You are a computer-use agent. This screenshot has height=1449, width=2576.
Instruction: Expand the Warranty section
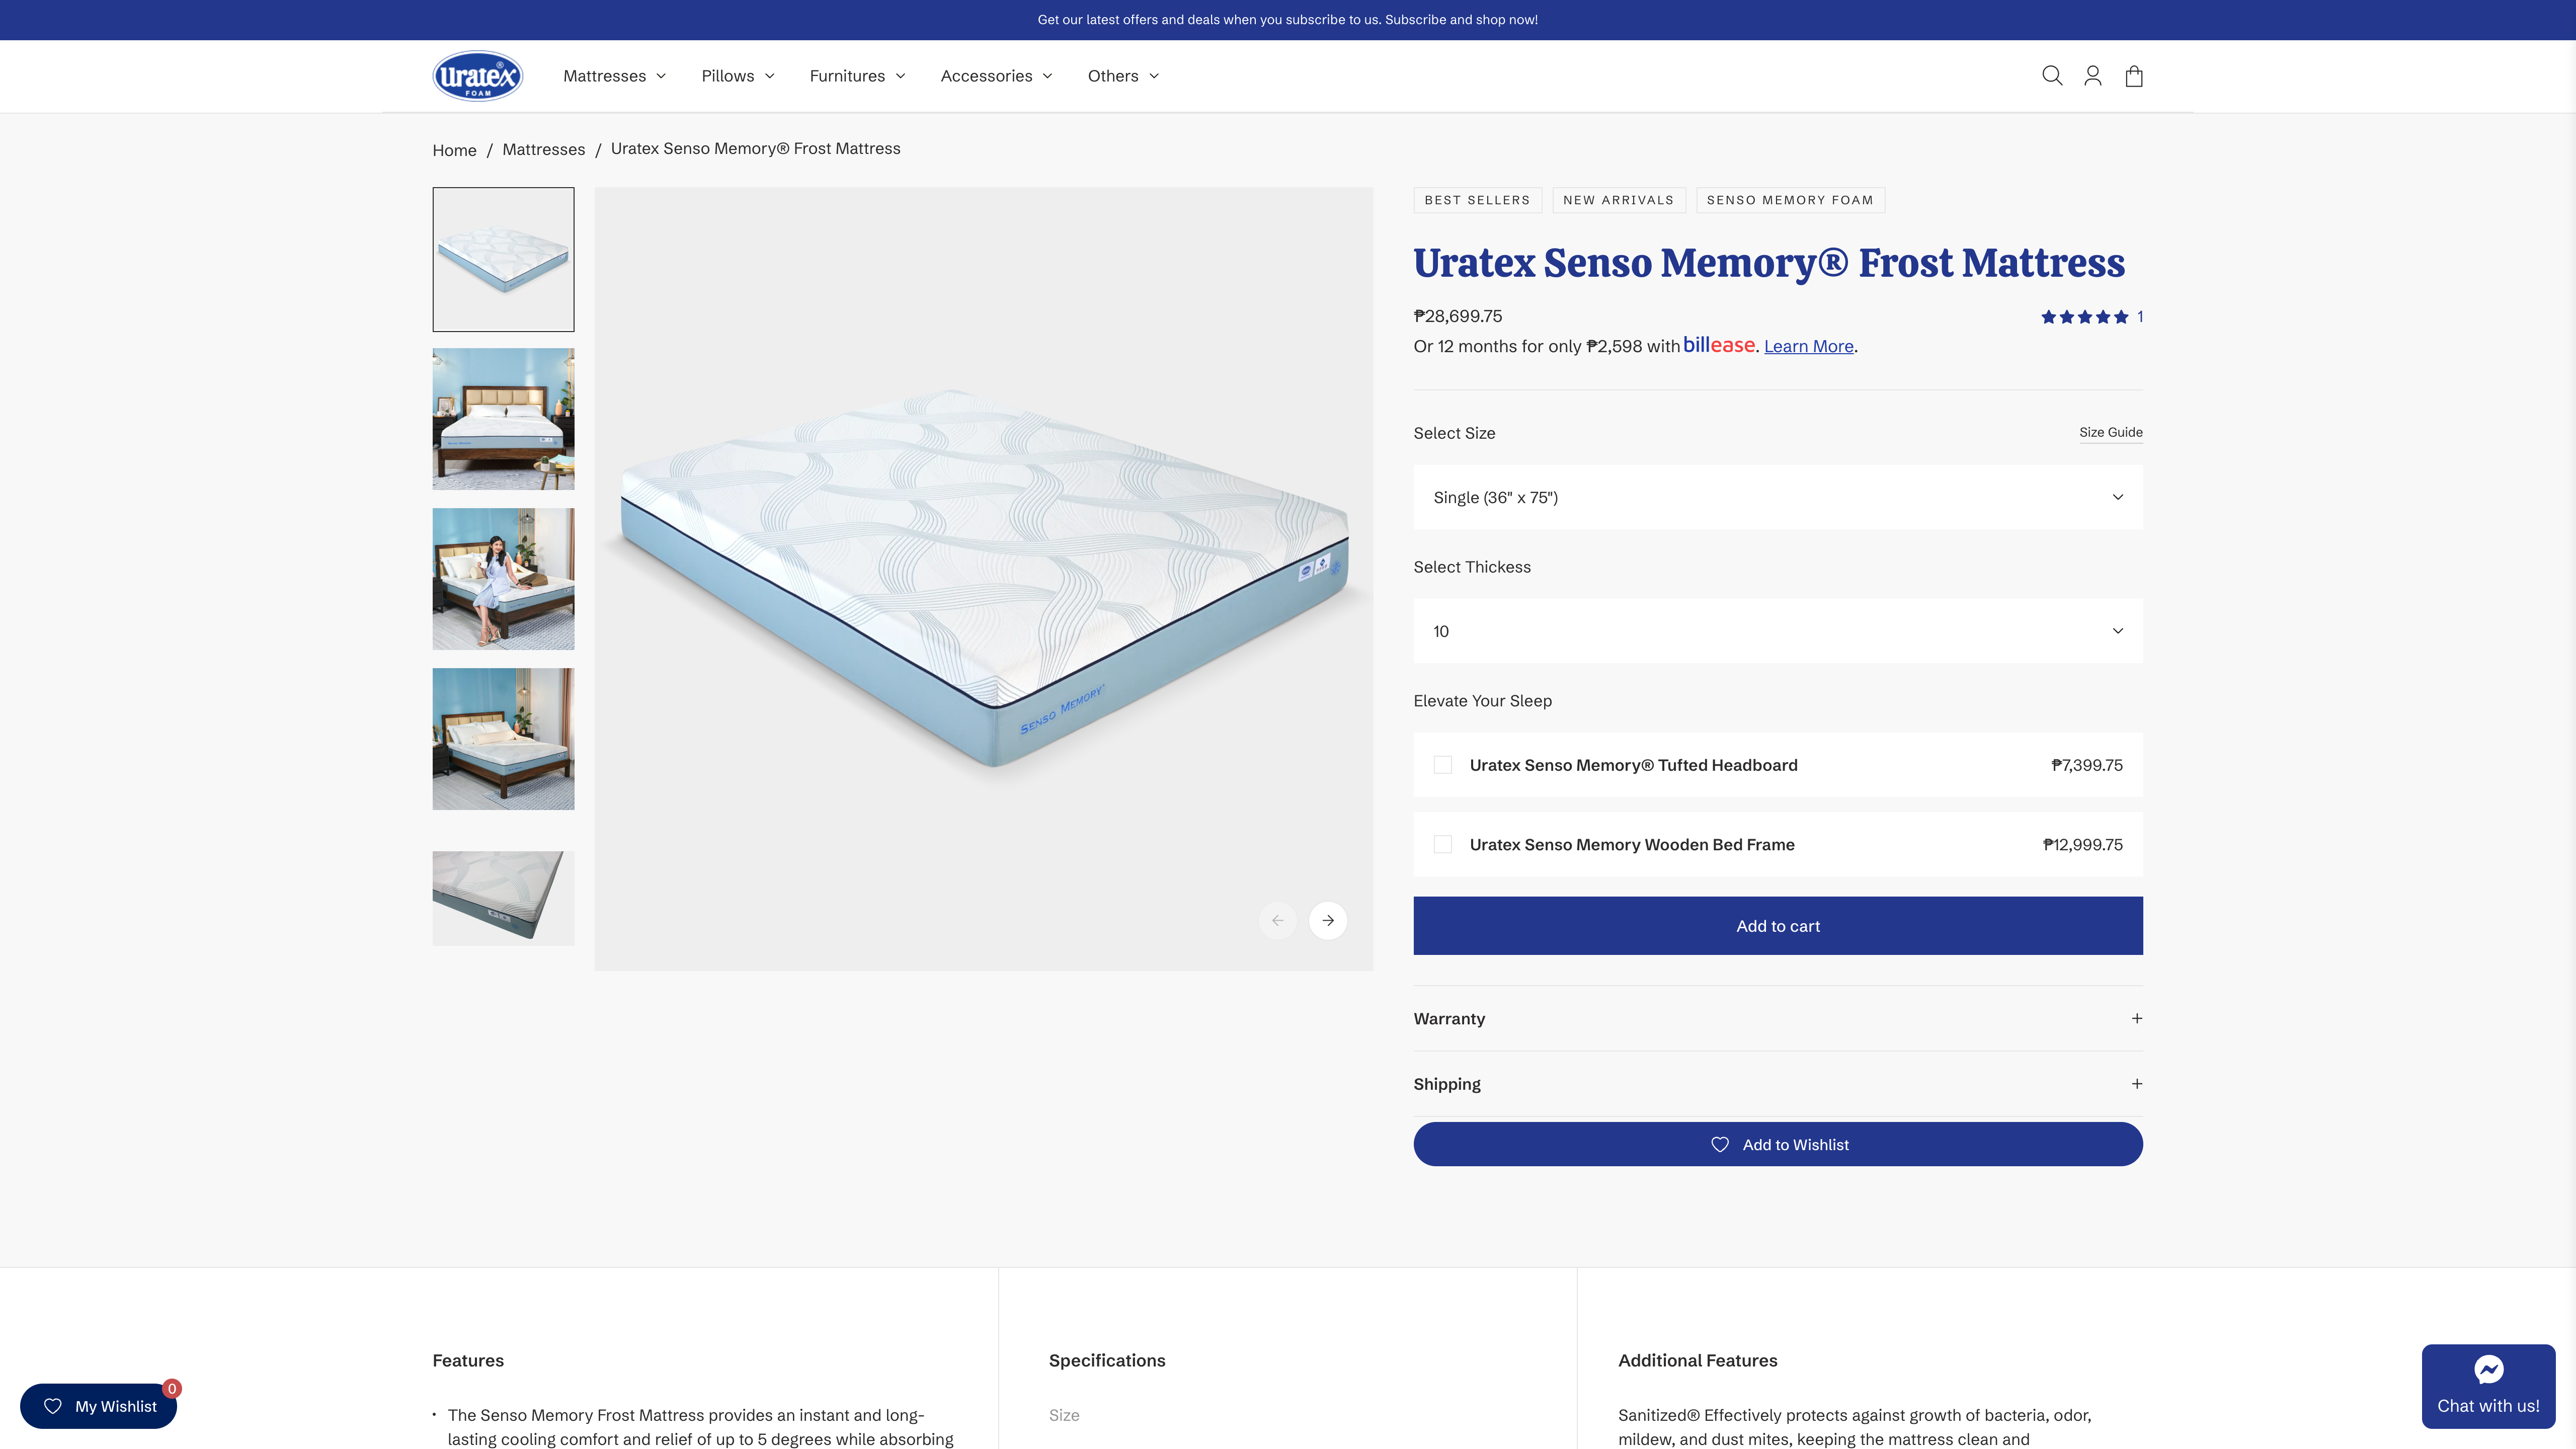(x=1777, y=1018)
